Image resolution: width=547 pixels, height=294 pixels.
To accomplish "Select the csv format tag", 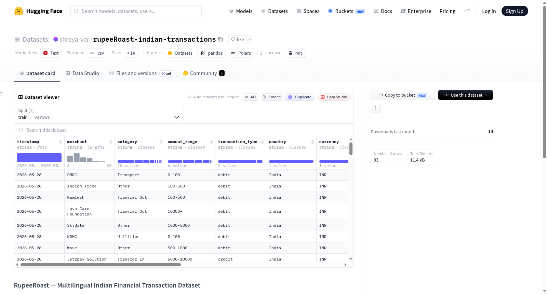I will [x=97, y=53].
